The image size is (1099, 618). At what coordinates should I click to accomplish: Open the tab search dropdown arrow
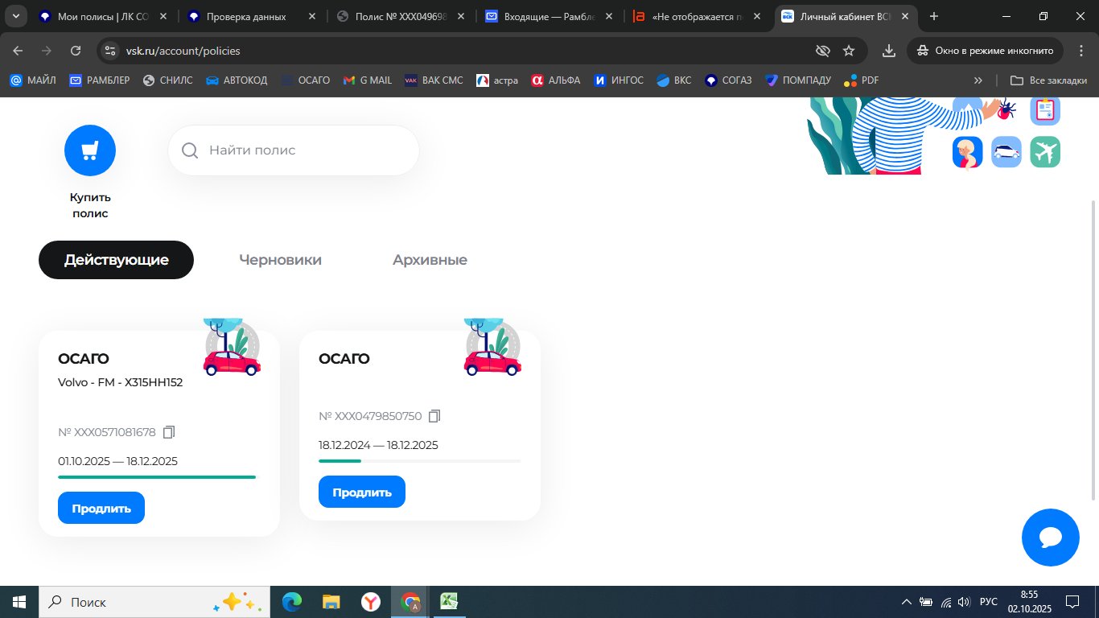(16, 17)
